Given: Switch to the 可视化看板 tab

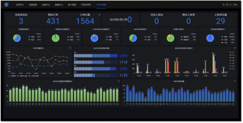Looking at the screenshot, I should (101, 5).
